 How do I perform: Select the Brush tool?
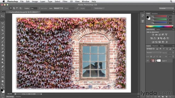2,41
